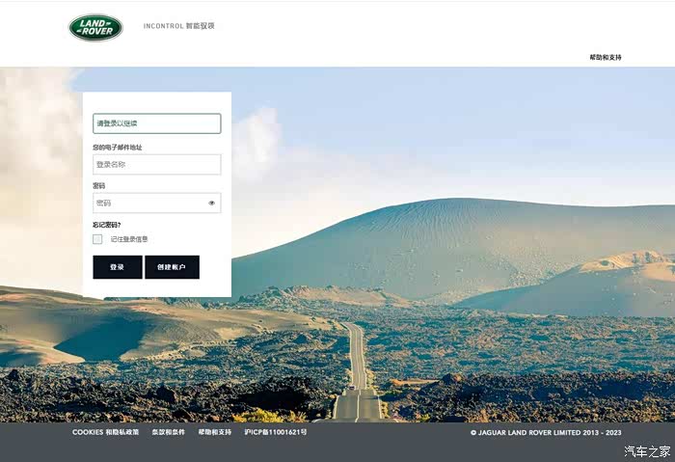The width and height of the screenshot is (675, 462).
Task: Click the 记住登录信息 checkbox label text
Action: pos(129,239)
